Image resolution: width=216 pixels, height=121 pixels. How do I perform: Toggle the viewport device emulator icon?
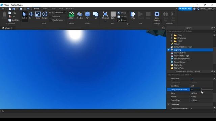point(163,28)
